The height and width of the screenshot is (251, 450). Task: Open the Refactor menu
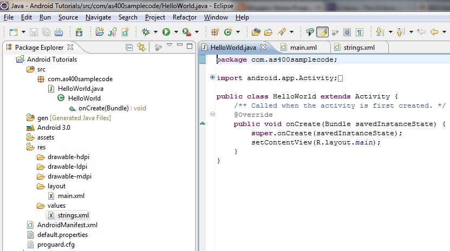click(185, 17)
